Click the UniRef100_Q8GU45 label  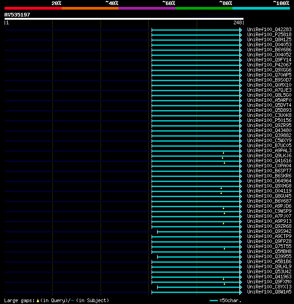pyautogui.click(x=269, y=196)
